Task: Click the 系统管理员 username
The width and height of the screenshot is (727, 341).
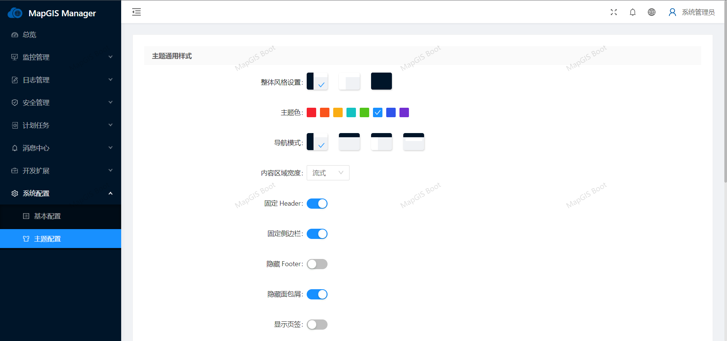Action: tap(698, 12)
